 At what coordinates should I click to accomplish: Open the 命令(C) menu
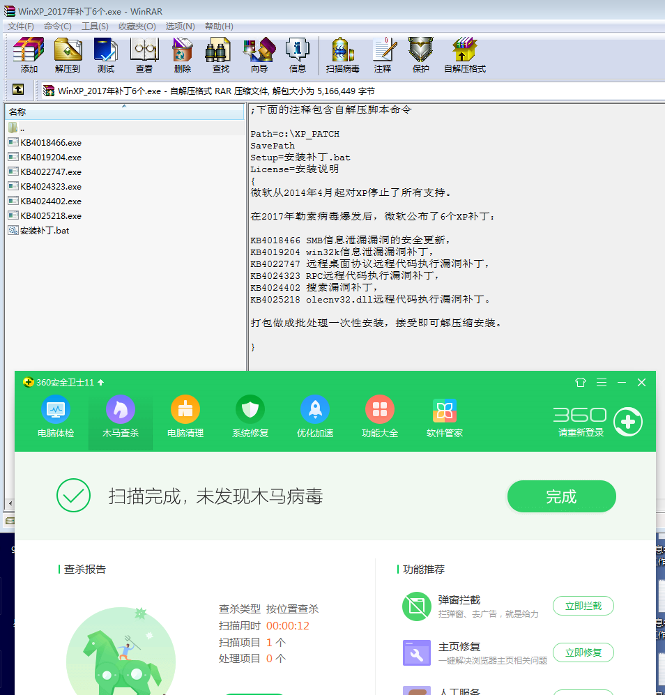coord(58,26)
